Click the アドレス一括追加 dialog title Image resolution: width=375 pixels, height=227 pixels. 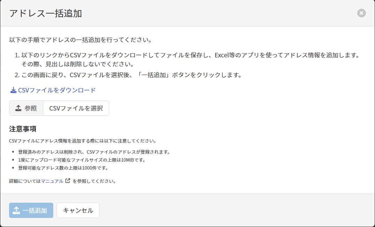coord(46,14)
